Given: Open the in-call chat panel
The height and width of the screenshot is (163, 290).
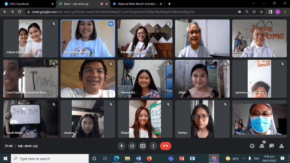Looking at the screenshot, I should [x=272, y=146].
